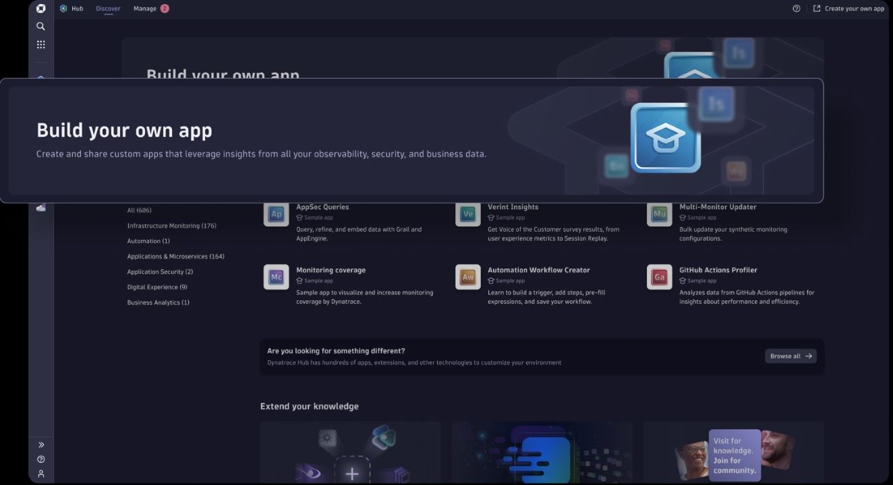Open help from the sidebar bottom
This screenshot has height=485, width=893.
pyautogui.click(x=40, y=459)
